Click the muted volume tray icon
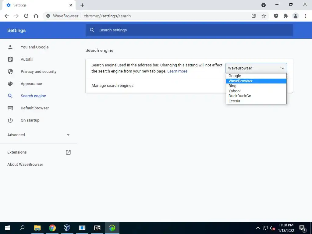312x234 pixels. click(272, 228)
